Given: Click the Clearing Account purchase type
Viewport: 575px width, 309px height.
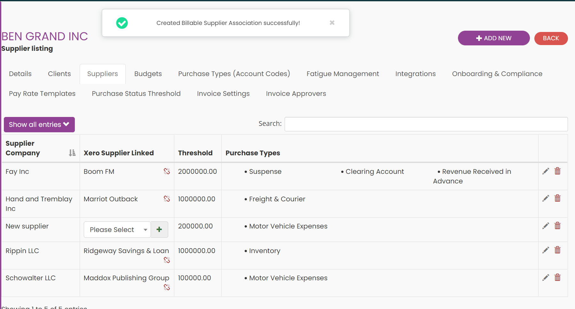Looking at the screenshot, I should click(x=374, y=172).
